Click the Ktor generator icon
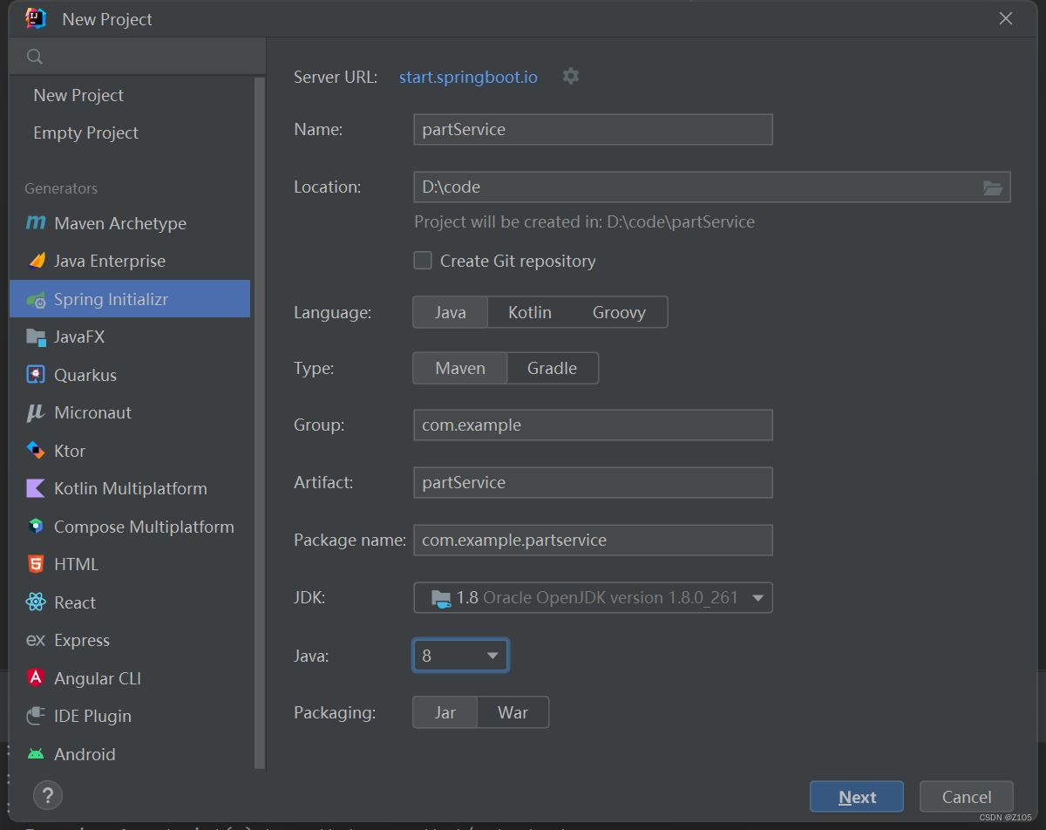Image resolution: width=1046 pixels, height=830 pixels. [36, 451]
